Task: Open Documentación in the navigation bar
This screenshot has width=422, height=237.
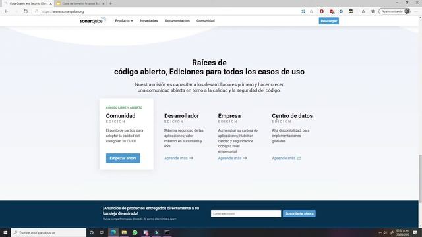Action: pyautogui.click(x=177, y=20)
